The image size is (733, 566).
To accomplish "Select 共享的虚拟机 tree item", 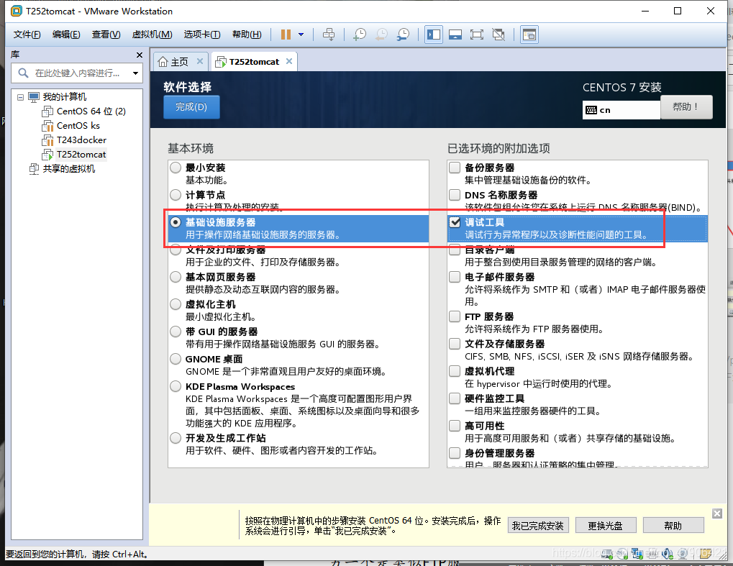I will (62, 169).
